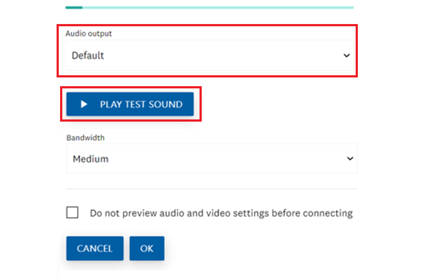This screenshot has width=421, height=280.
Task: Click the chevron arrow in Bandwidth field
Action: (350, 159)
